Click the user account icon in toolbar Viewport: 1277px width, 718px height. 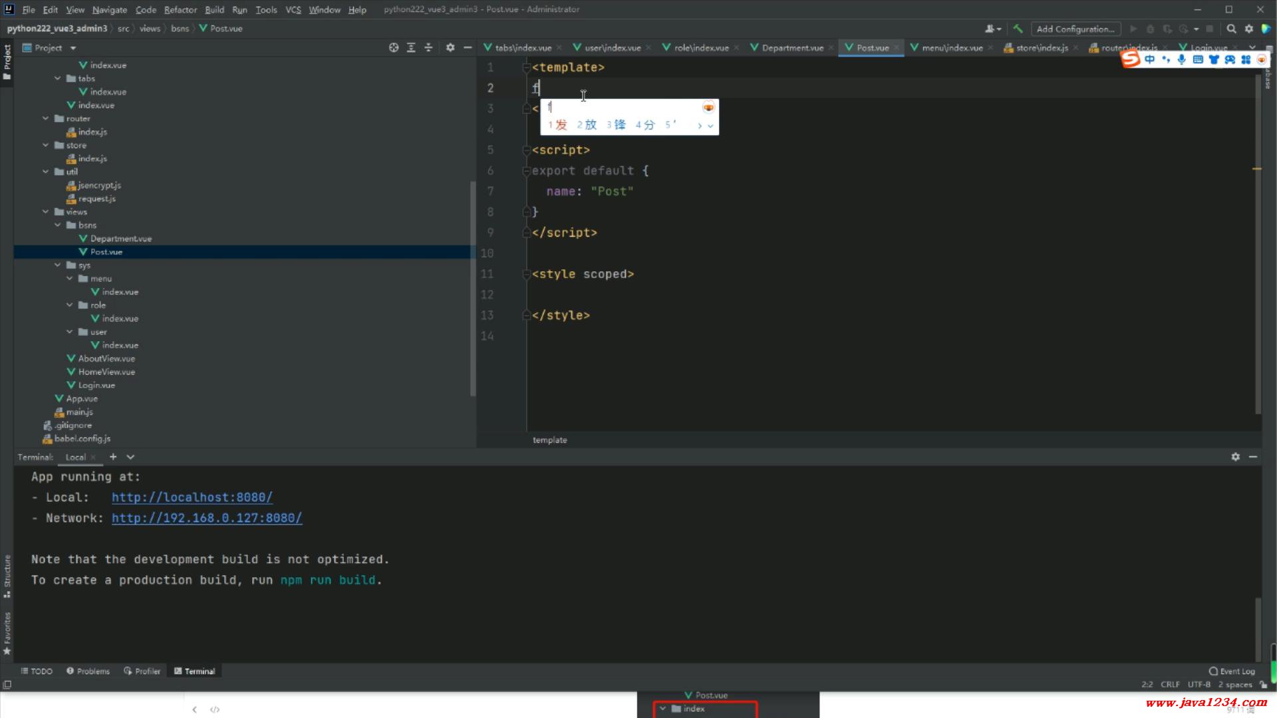click(x=992, y=29)
